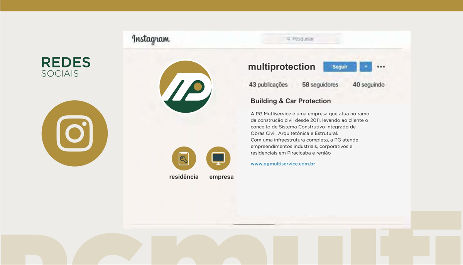Image resolution: width=463 pixels, height=265 pixels.
Task: Open the 40 seguindo list
Action: click(x=368, y=85)
